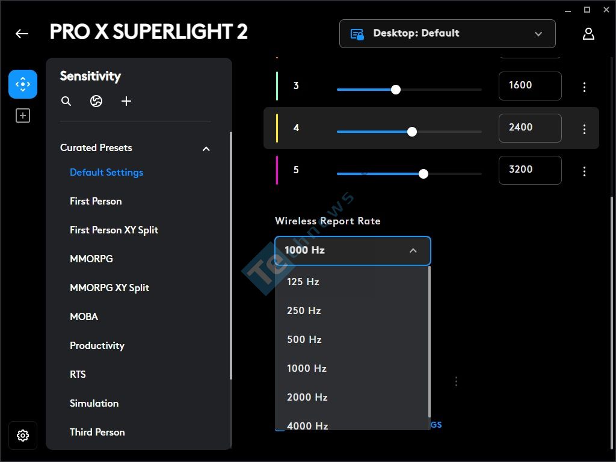
Task: Apply the MMORPG XY Split preset
Action: click(109, 288)
